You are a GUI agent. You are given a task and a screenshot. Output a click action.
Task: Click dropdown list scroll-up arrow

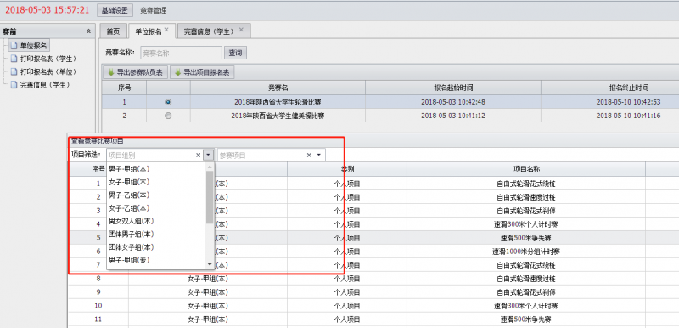[x=210, y=167]
